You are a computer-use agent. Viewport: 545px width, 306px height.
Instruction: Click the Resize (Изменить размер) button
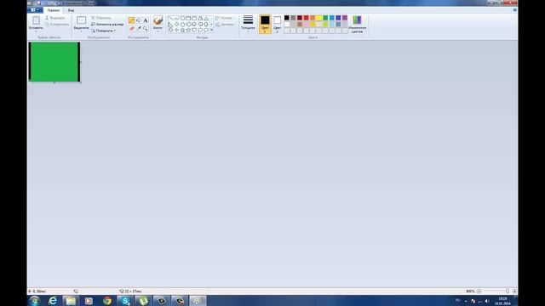coord(107,25)
